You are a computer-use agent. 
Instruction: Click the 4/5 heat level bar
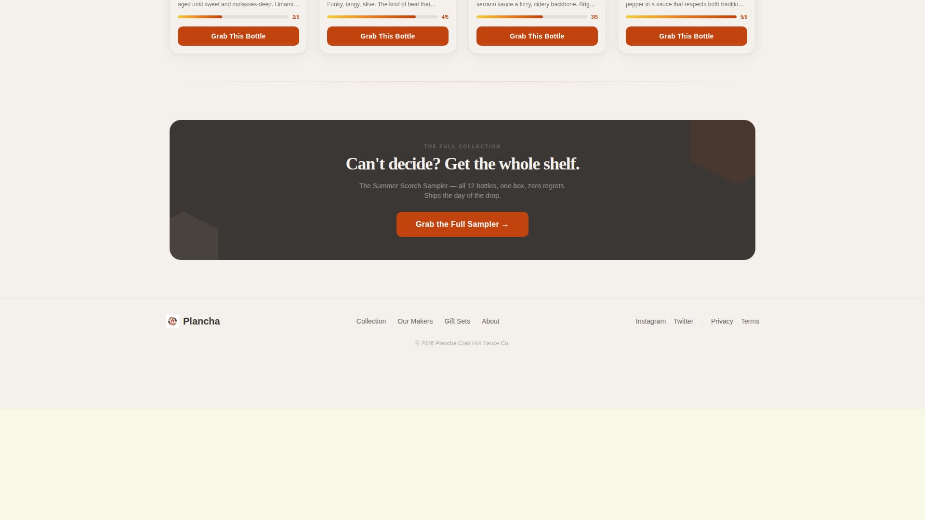[383, 17]
